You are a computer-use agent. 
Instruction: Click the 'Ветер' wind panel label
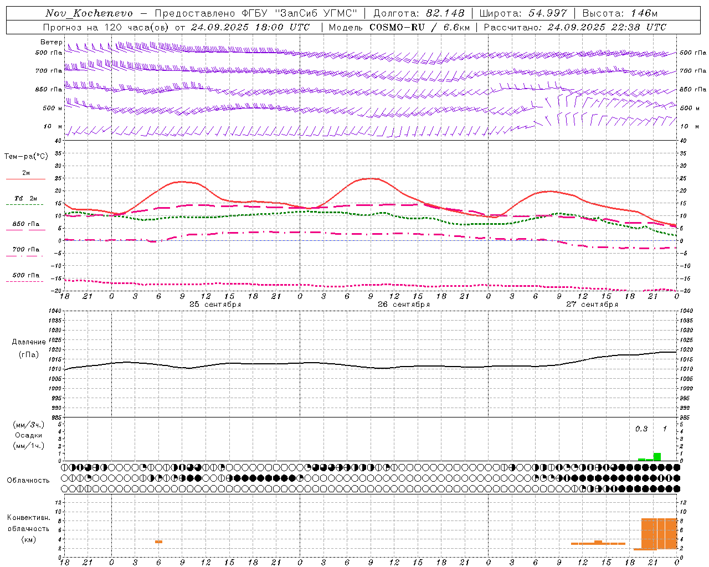tap(52, 42)
